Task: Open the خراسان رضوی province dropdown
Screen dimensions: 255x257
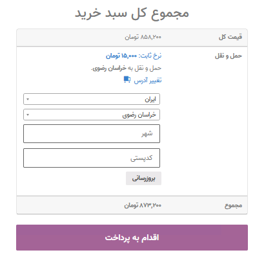Action: (92, 115)
